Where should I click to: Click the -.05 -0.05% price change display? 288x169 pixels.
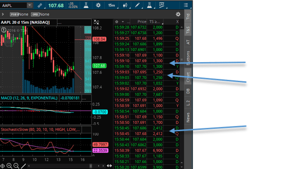click(x=73, y=5)
